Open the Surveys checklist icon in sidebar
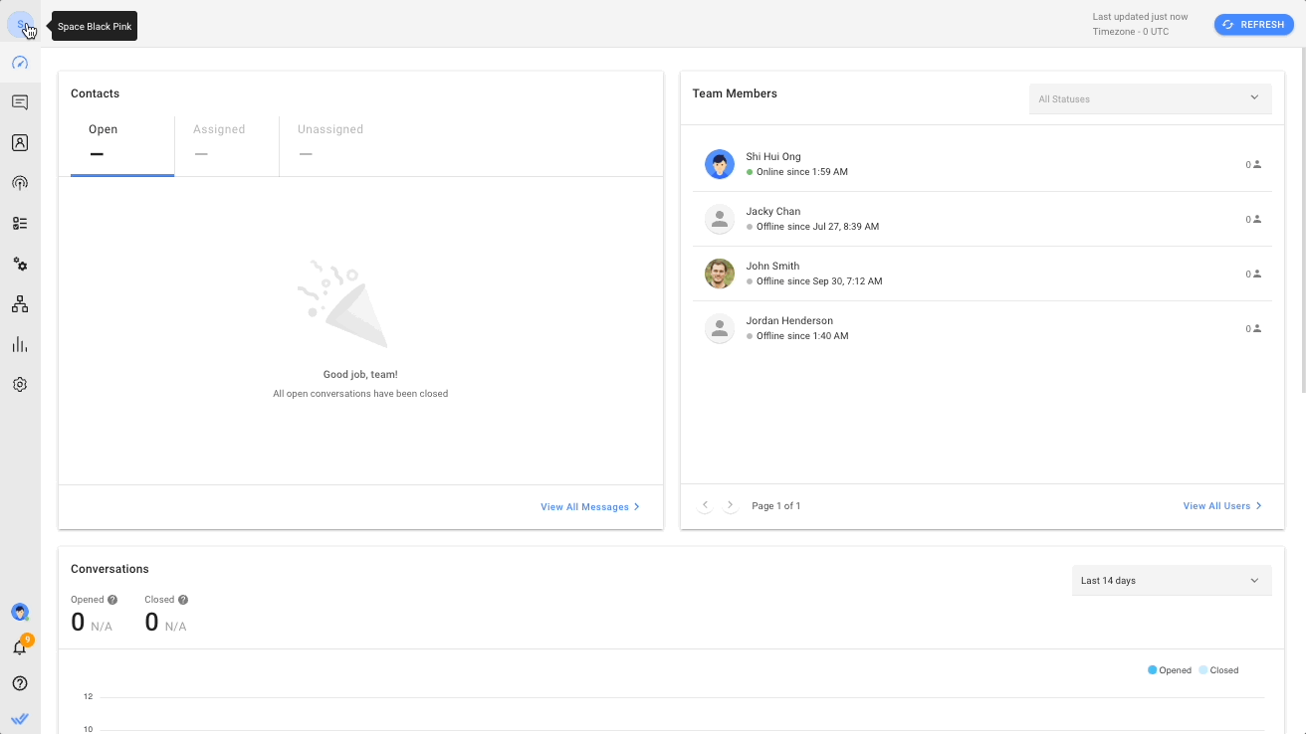The image size is (1306, 734). (20, 224)
